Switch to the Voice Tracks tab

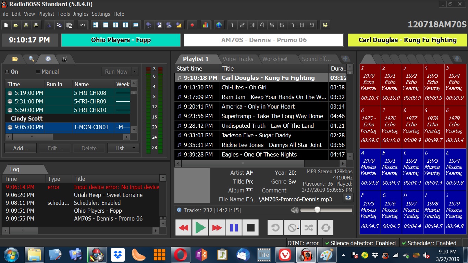pyautogui.click(x=237, y=59)
